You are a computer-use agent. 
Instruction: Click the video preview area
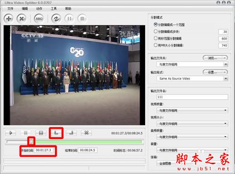coord(74,75)
